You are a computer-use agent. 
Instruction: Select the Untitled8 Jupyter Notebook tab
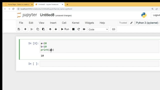48,4
